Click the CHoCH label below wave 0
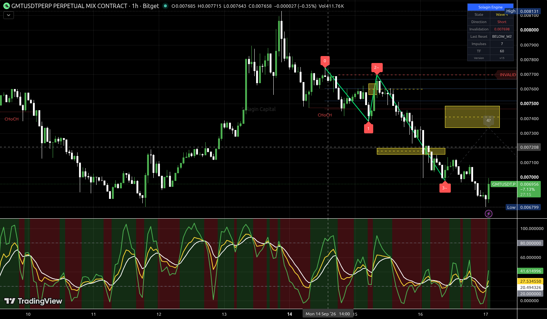 325,115
